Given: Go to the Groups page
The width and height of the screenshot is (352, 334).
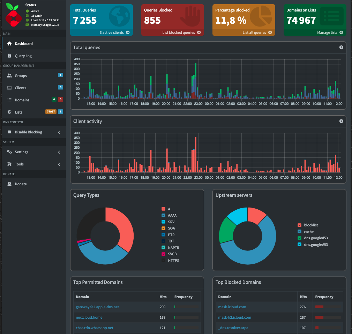Looking at the screenshot, I should 34,76.
